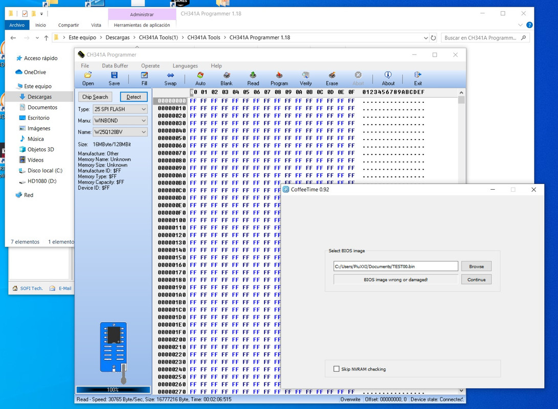Click the Explorer search box
This screenshot has width=558, height=409.
point(485,38)
